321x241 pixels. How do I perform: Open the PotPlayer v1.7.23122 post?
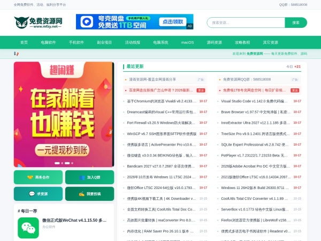tap(254, 155)
